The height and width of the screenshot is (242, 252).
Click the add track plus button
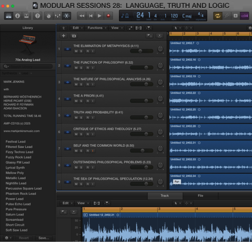pyautogui.click(x=63, y=36)
